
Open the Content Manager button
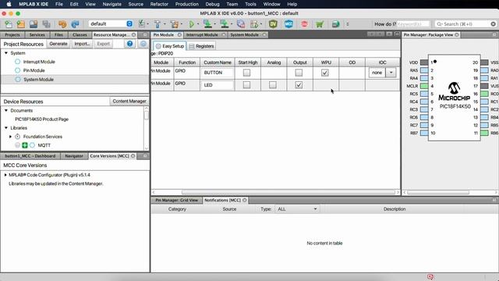[x=129, y=101]
